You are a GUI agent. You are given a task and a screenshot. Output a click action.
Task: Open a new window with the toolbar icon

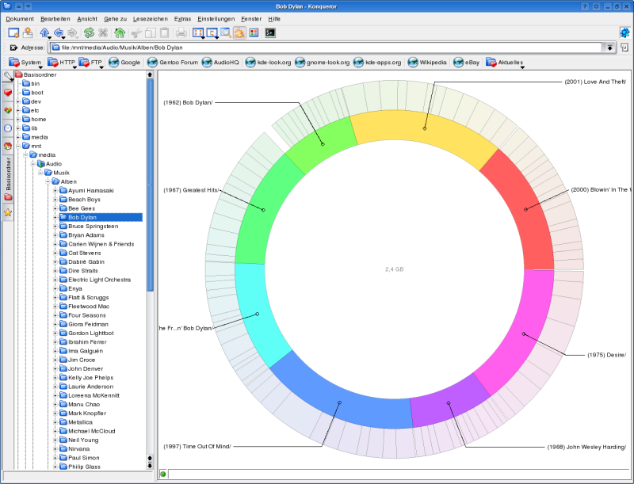(13, 32)
